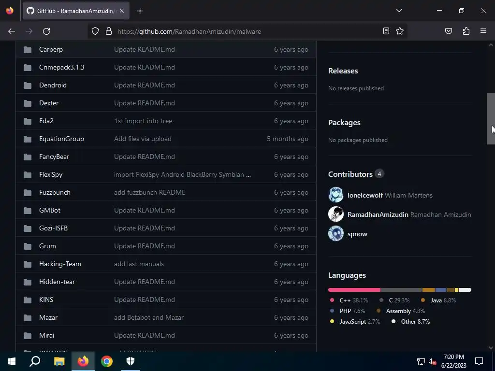
Task: Open commit '1st import into tree'
Action: tap(143, 121)
